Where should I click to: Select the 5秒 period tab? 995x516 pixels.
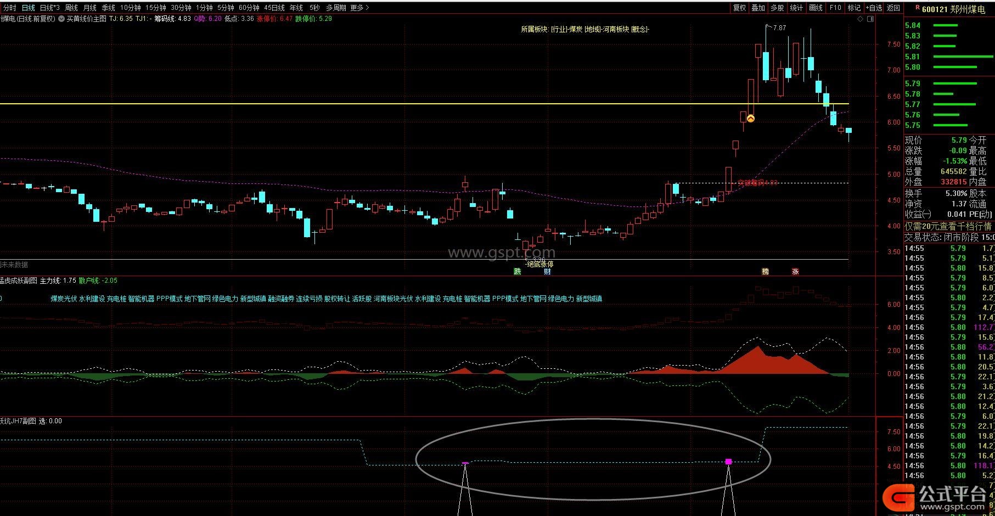point(314,8)
